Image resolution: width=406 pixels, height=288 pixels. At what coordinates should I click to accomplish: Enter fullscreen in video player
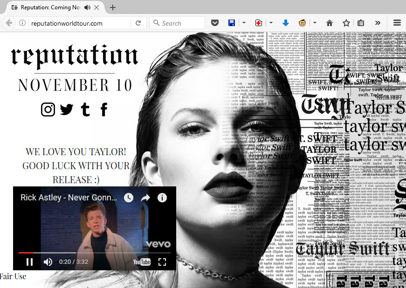click(x=162, y=262)
